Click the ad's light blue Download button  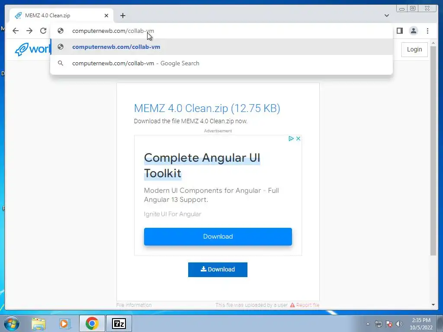(218, 236)
